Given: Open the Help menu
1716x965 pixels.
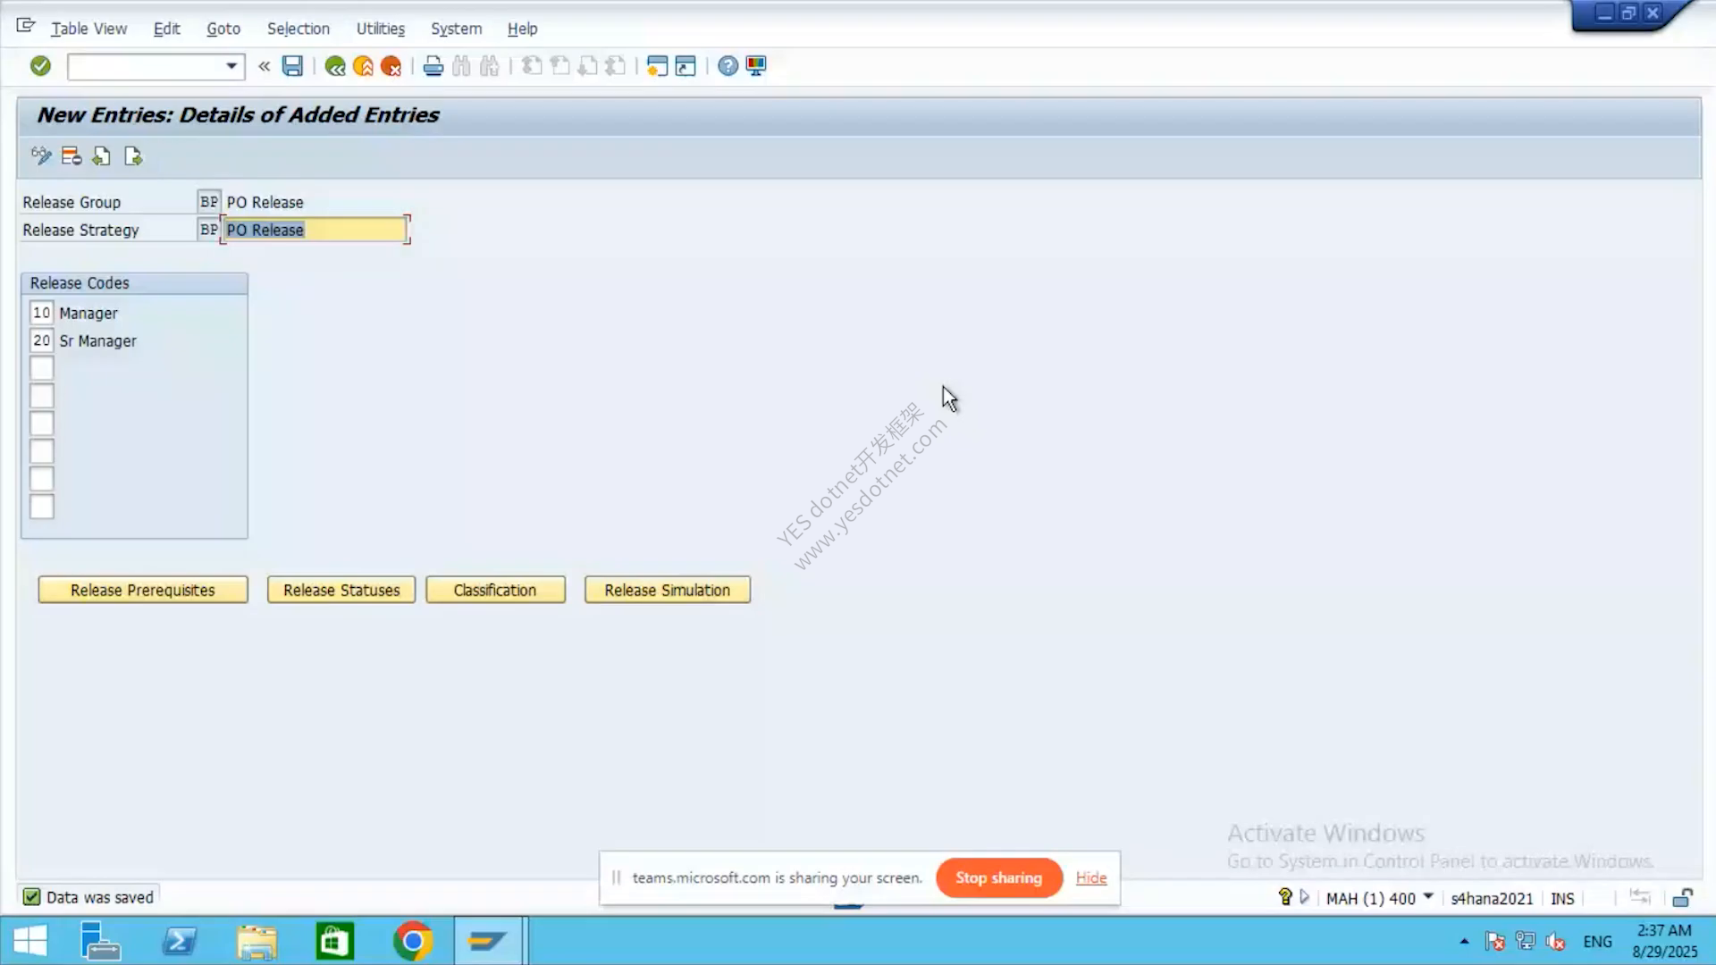Looking at the screenshot, I should (522, 29).
